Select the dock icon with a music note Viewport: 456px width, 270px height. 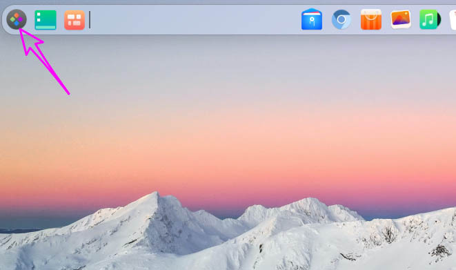click(430, 19)
